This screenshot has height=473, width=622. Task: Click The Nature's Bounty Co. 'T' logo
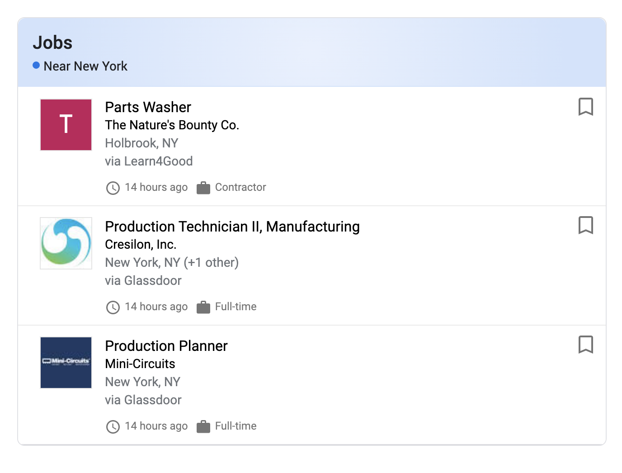tap(66, 125)
